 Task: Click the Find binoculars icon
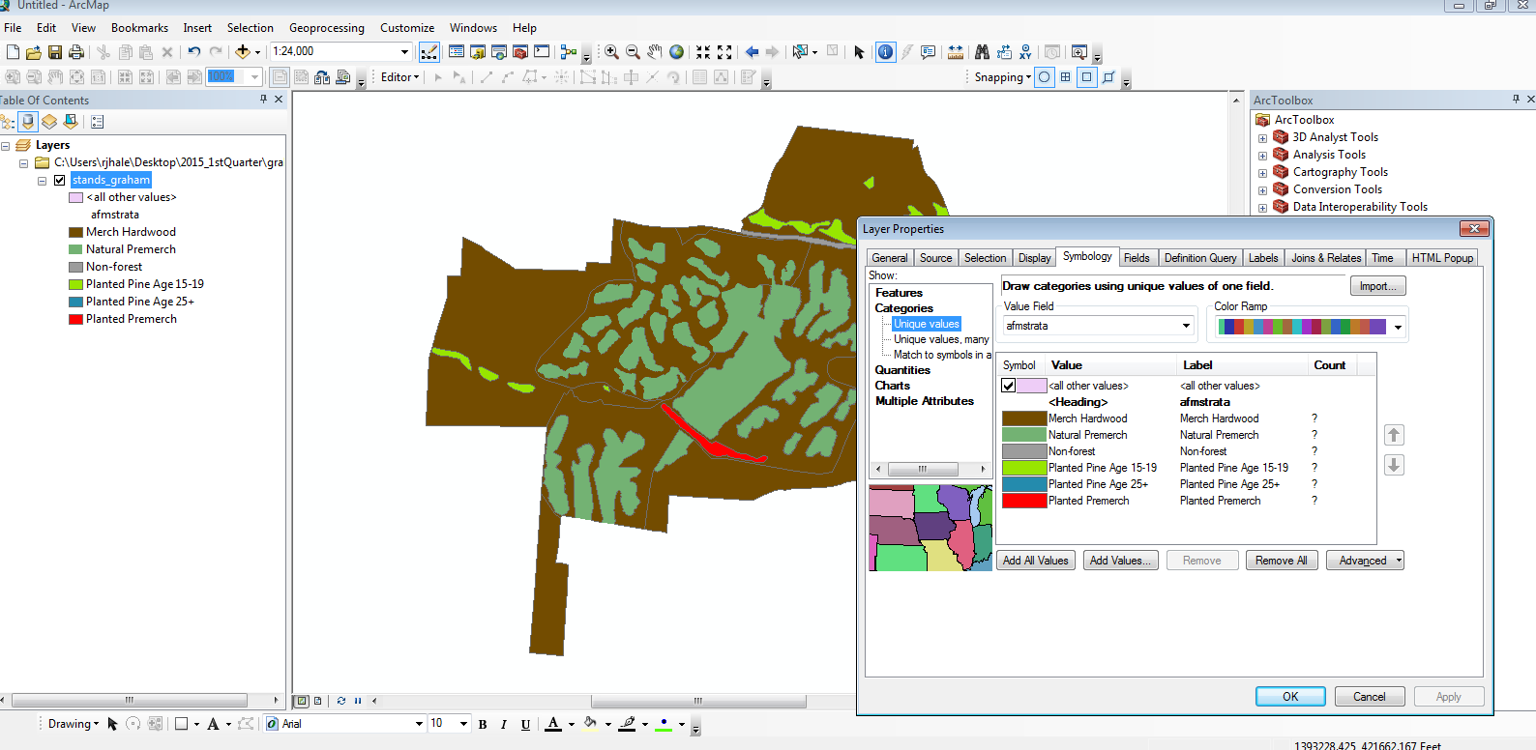pos(983,52)
